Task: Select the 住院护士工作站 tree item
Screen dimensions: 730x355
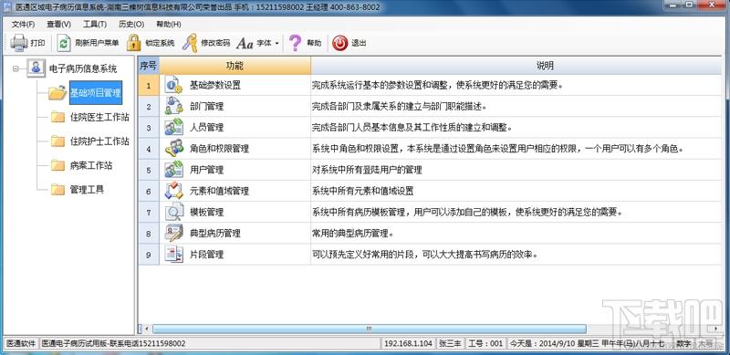Action: [x=99, y=141]
